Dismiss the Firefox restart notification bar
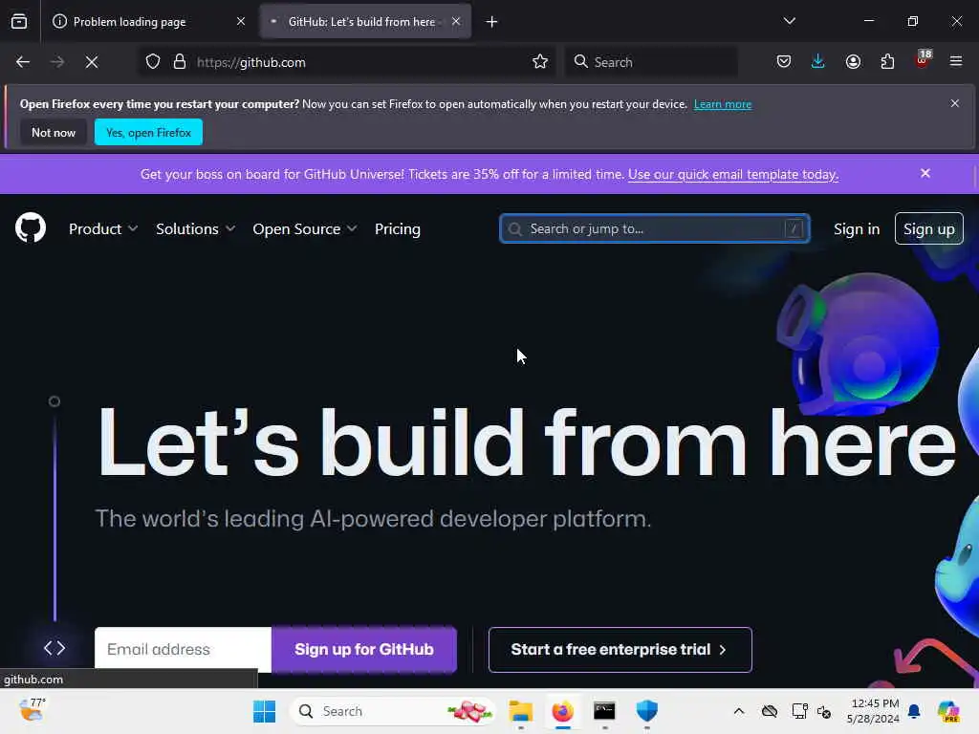979x734 pixels. pyautogui.click(x=955, y=103)
